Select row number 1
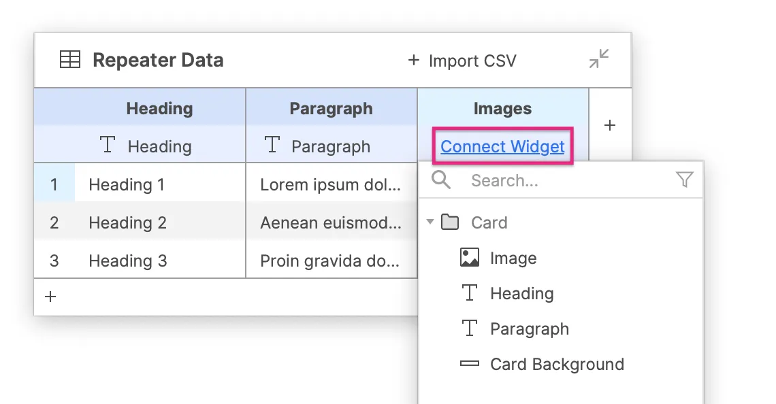 [54, 184]
